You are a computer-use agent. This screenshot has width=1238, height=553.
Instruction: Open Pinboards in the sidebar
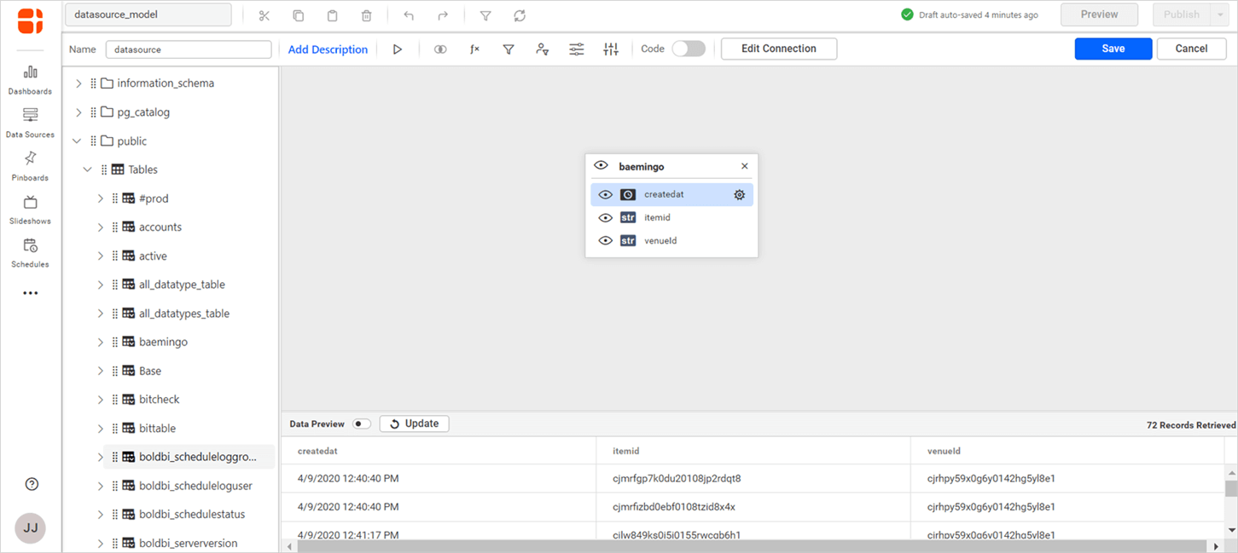coord(31,166)
